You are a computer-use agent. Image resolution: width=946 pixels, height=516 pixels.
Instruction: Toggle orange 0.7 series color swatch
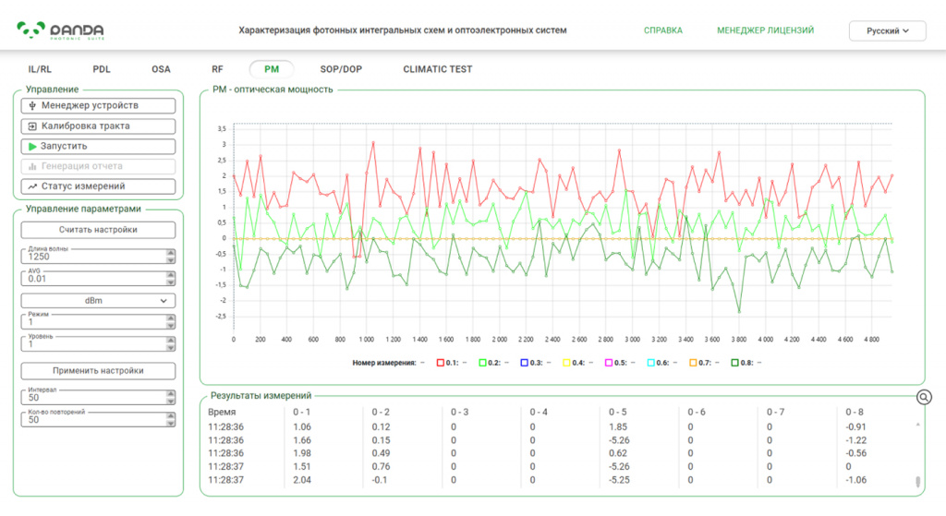693,363
